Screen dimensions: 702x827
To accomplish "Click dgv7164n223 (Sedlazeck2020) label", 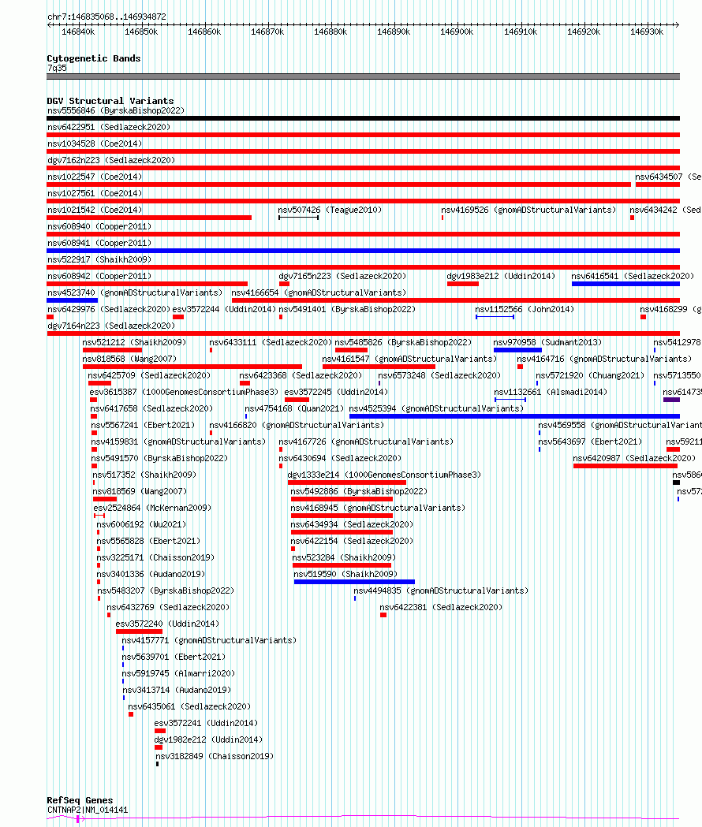I will (111, 326).
